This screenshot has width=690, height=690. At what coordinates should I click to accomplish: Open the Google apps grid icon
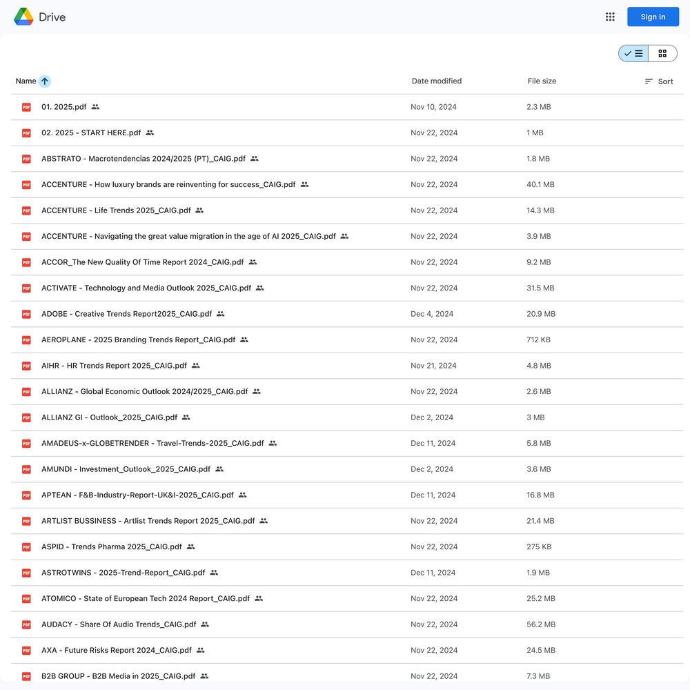[x=610, y=17]
